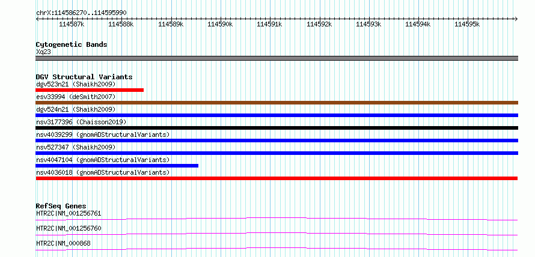535x257 pixels.
Task: Click the HTR2C|NM_001256761 transcript label
Action: [69, 214]
